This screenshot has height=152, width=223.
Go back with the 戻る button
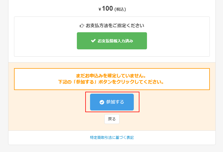[112, 119]
